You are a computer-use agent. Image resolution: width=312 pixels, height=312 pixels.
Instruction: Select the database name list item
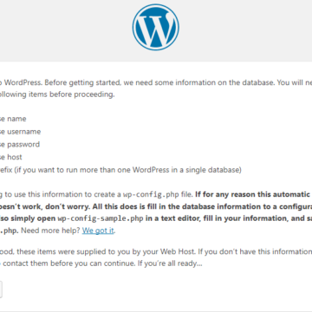click(13, 119)
